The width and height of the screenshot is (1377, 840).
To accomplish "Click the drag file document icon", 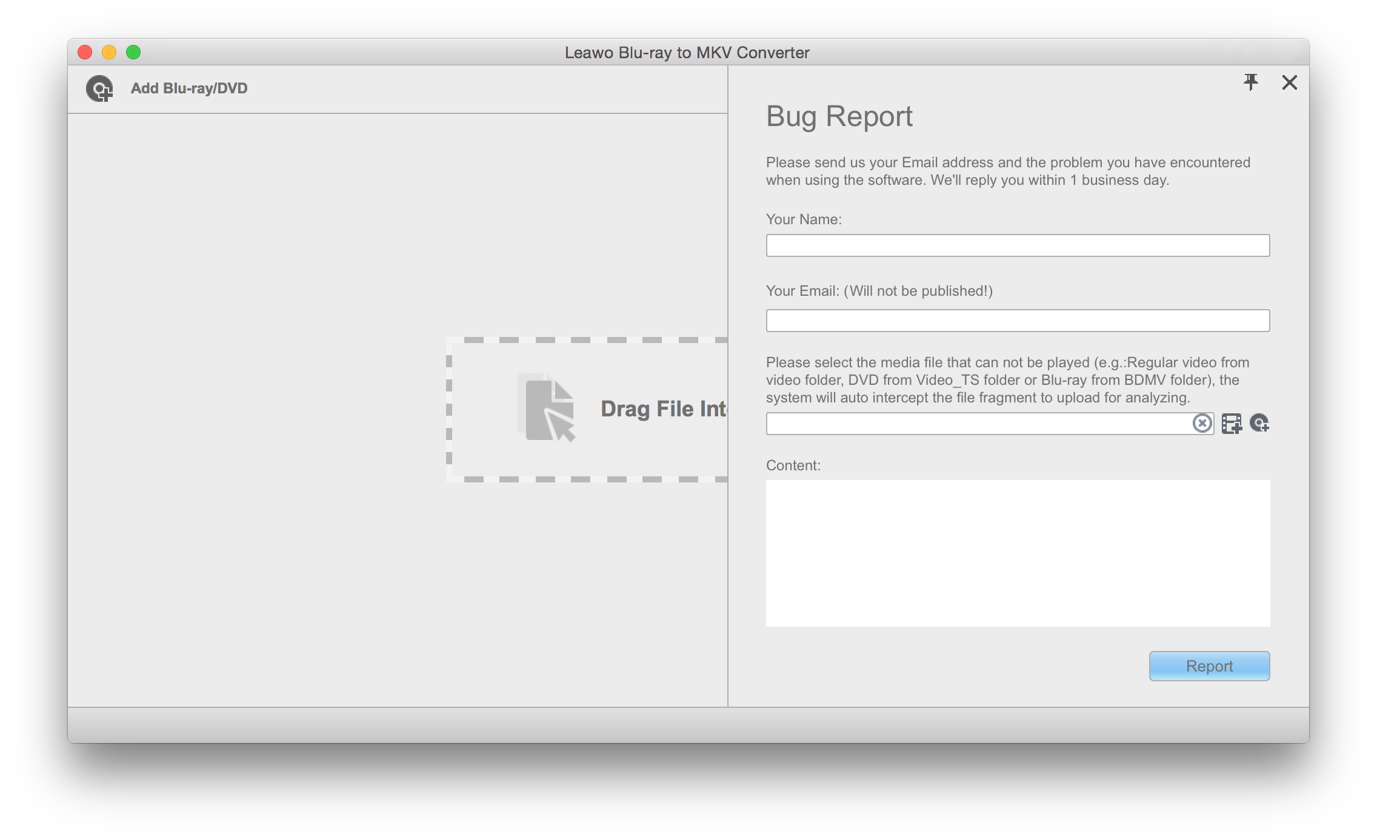I will click(548, 408).
